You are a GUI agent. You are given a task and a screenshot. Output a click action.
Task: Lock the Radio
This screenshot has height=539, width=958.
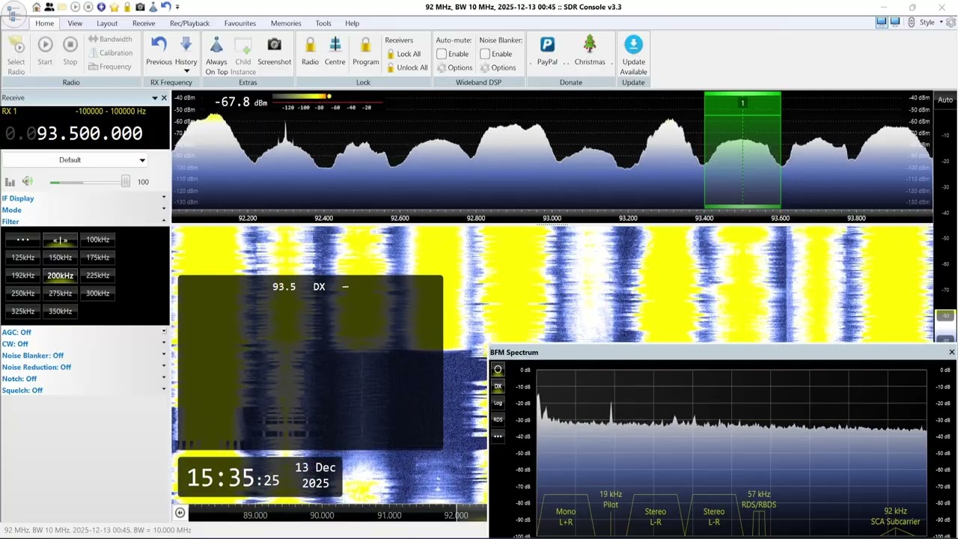[x=310, y=52]
